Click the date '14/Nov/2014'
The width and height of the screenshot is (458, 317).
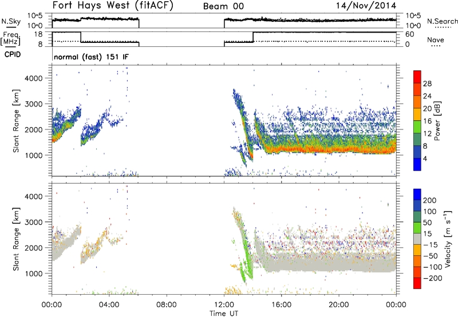366,6
